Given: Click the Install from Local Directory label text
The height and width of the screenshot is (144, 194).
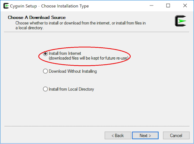Looking at the screenshot, I should [72, 89].
